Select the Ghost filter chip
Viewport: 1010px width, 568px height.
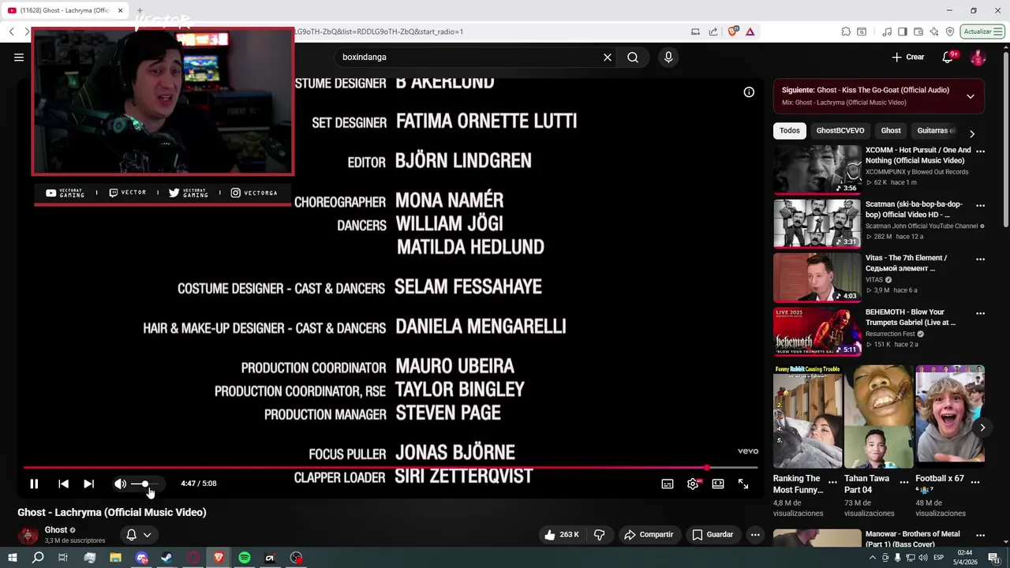pyautogui.click(x=891, y=131)
